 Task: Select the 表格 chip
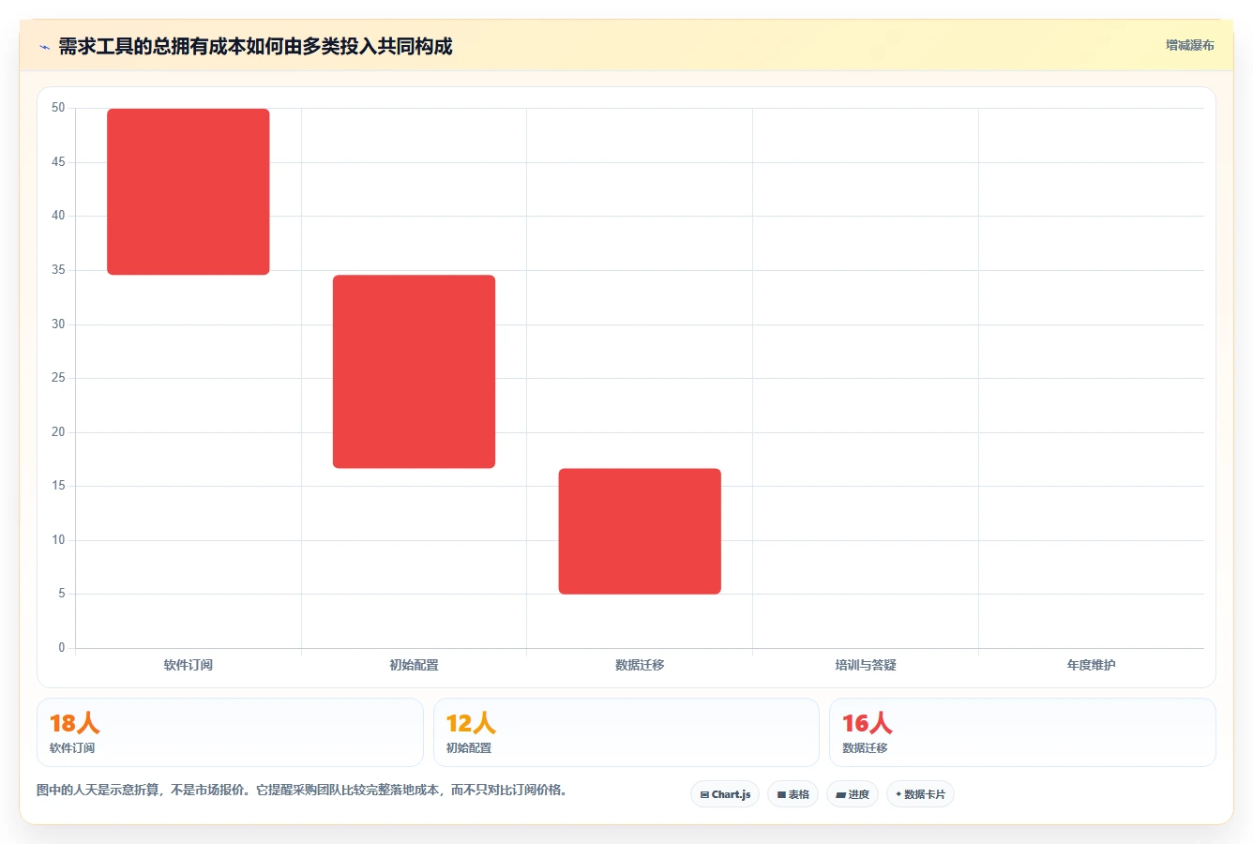(793, 794)
